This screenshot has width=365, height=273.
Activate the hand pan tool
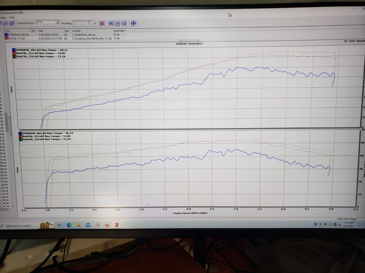point(118,24)
